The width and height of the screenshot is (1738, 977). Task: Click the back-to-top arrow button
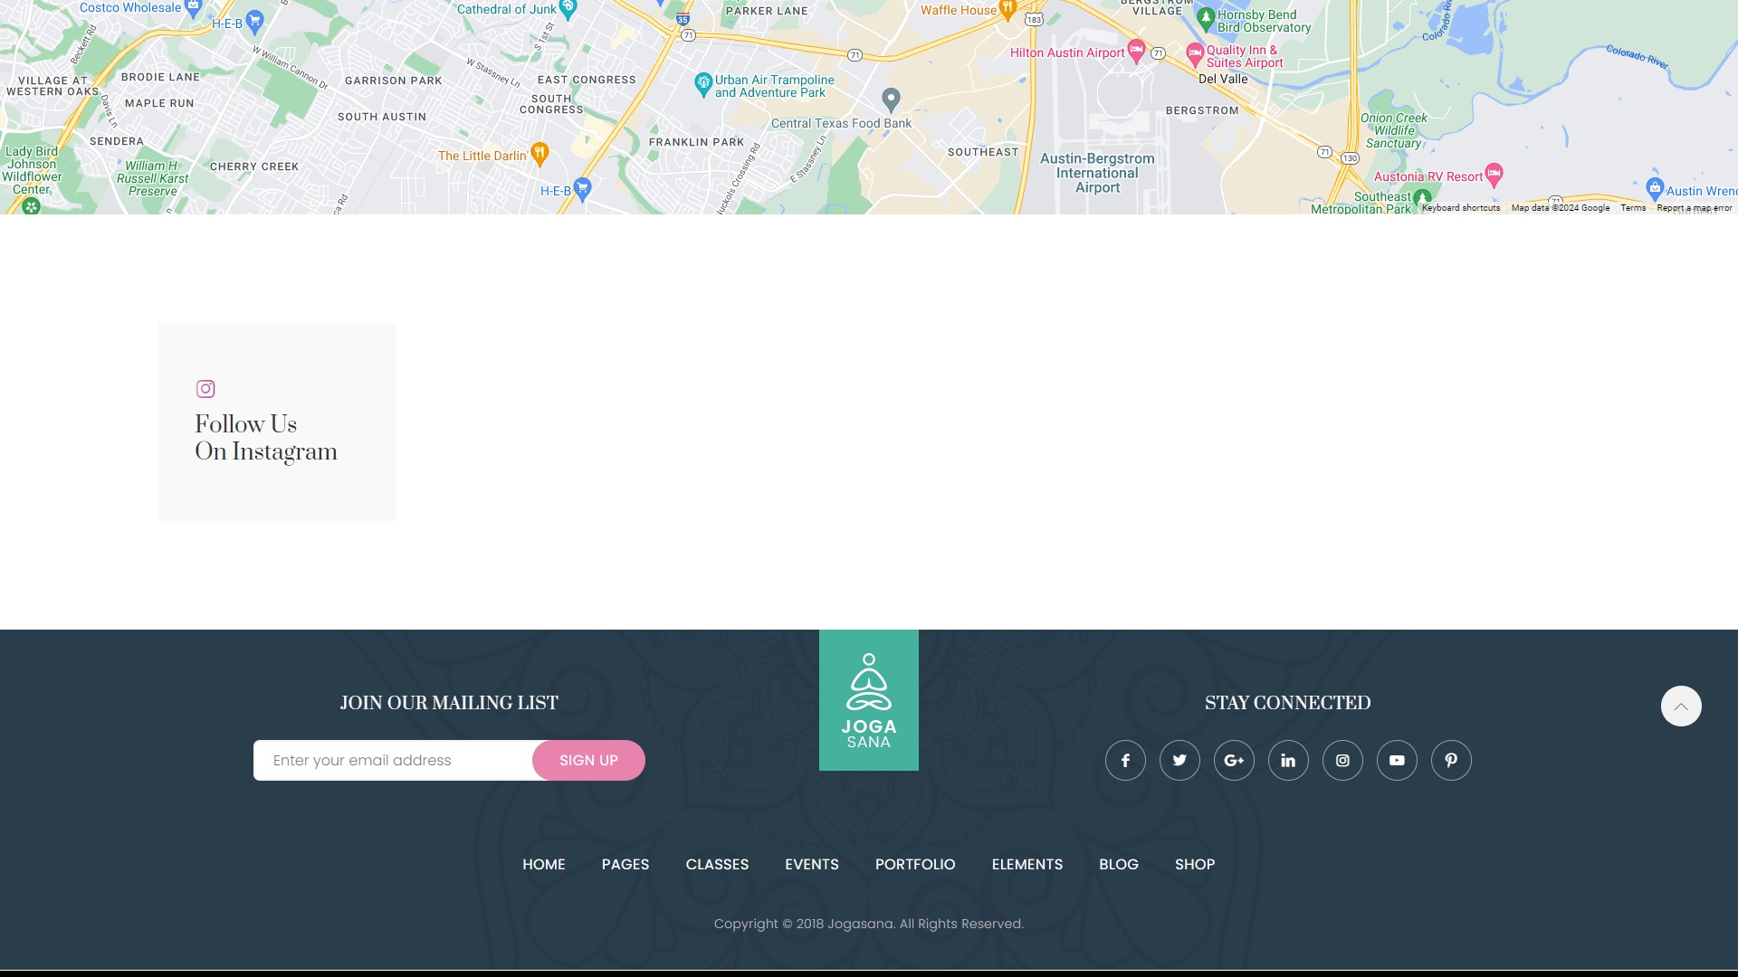(1681, 707)
